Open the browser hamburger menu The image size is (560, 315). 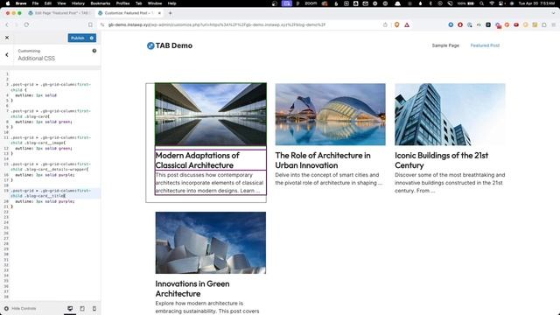point(553,24)
